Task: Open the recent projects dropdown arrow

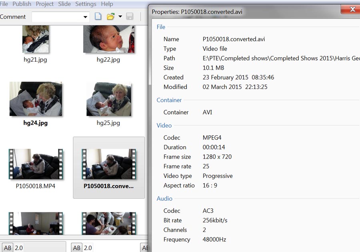Action: point(120,17)
